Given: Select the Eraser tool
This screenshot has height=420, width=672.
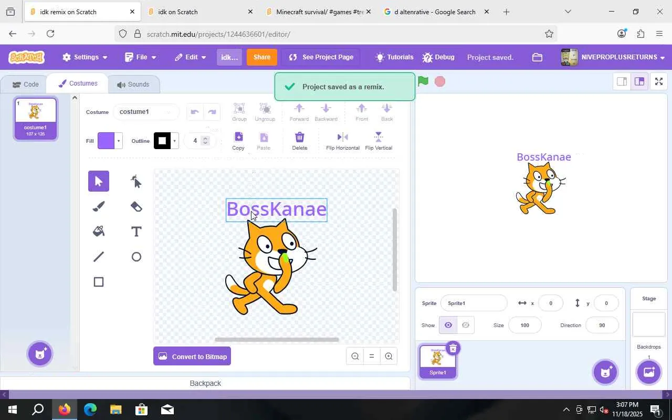Looking at the screenshot, I should 136,206.
